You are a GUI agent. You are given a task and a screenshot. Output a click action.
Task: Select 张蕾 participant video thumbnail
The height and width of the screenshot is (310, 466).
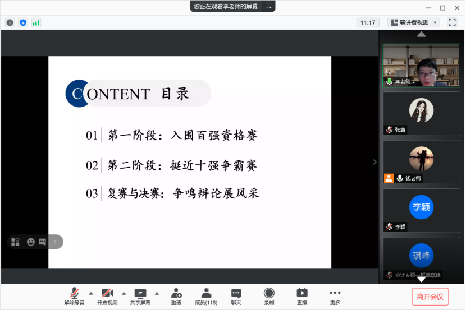(421, 113)
